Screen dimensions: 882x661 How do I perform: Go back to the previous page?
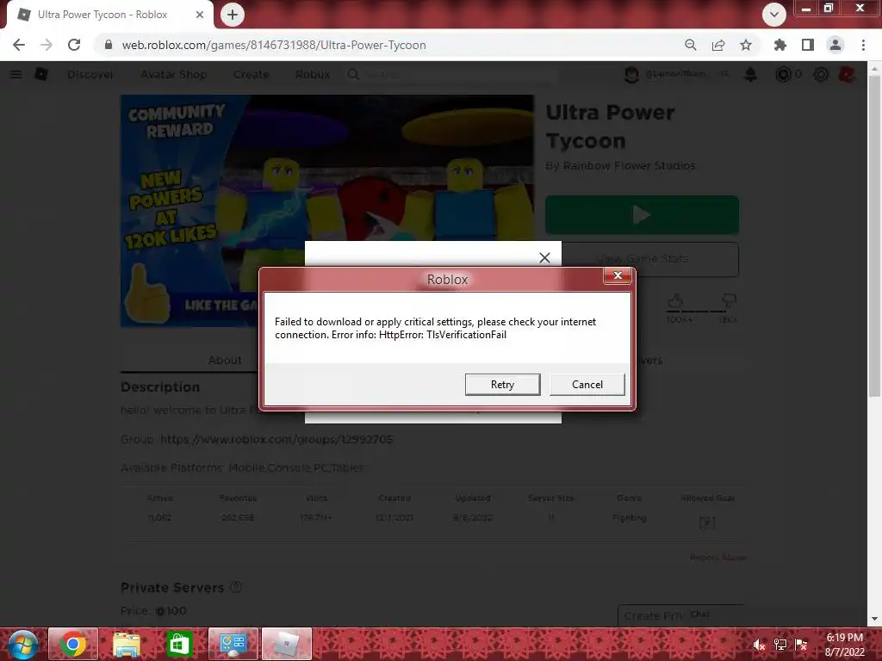(x=19, y=45)
